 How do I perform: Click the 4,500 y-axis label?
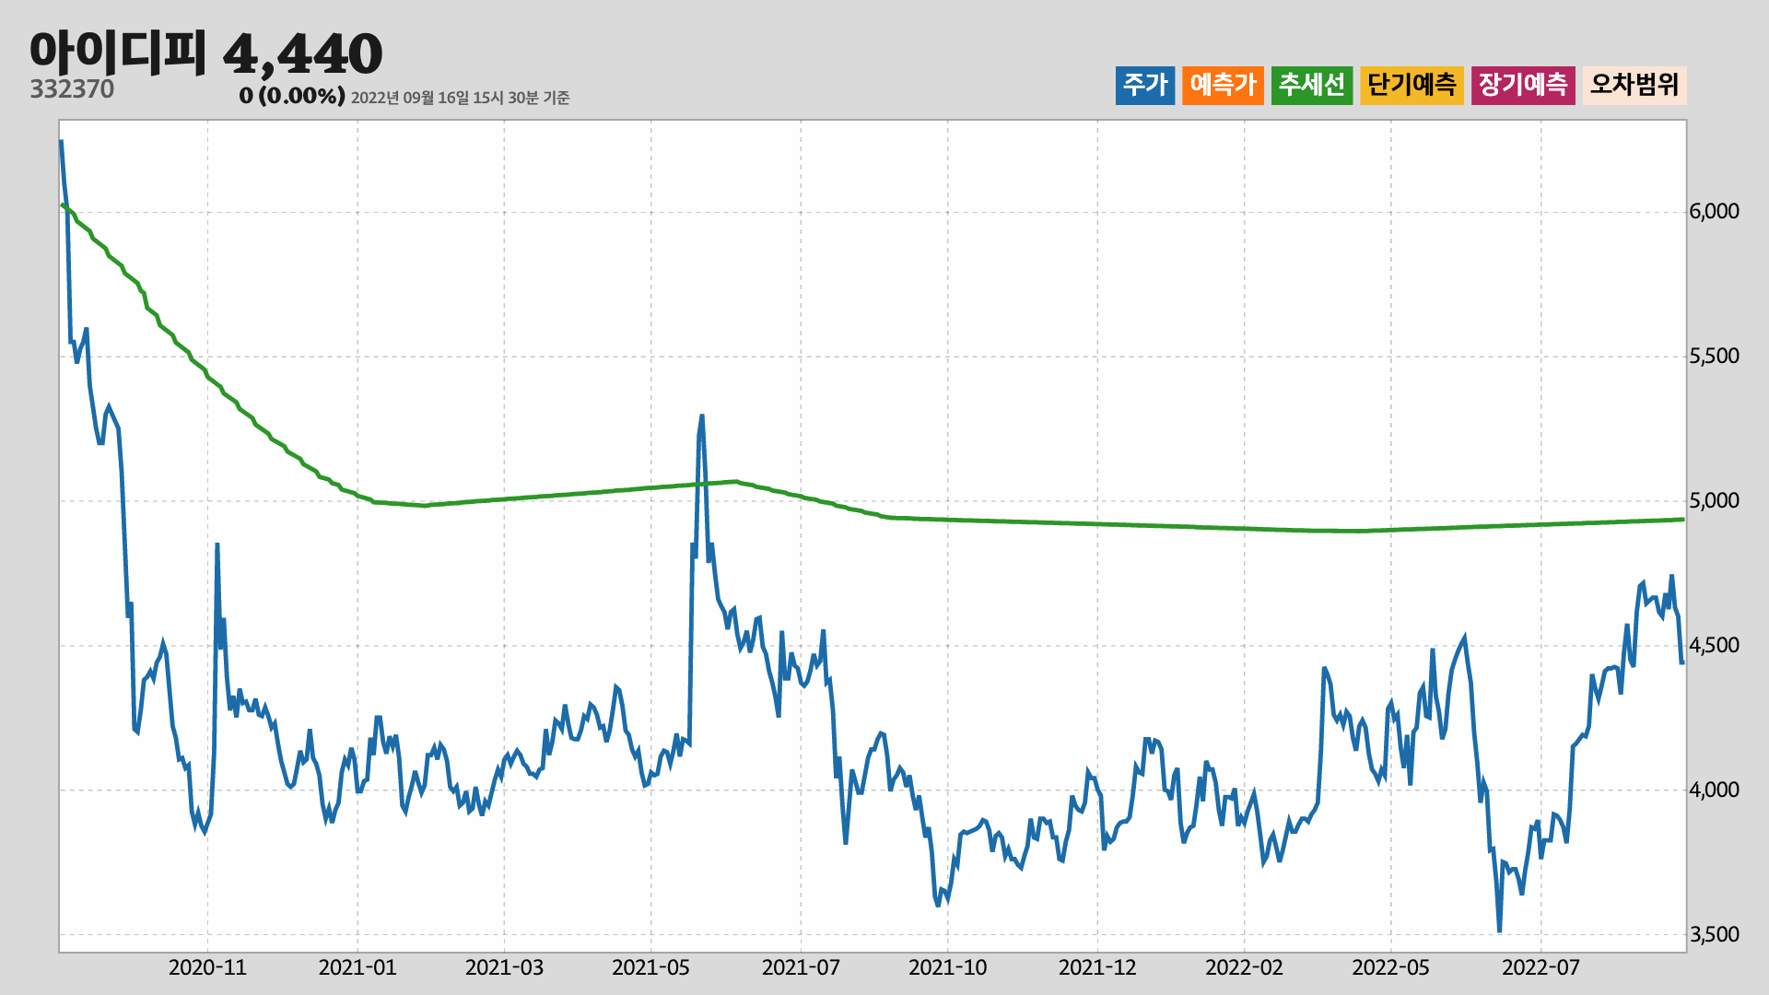tap(1714, 646)
